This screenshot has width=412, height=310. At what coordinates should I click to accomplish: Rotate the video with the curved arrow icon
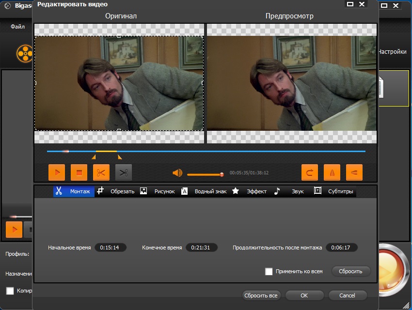click(309, 172)
